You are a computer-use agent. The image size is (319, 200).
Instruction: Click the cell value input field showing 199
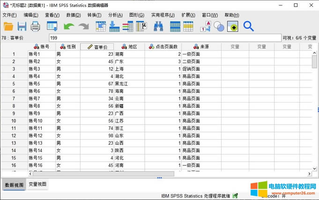tap(164, 37)
